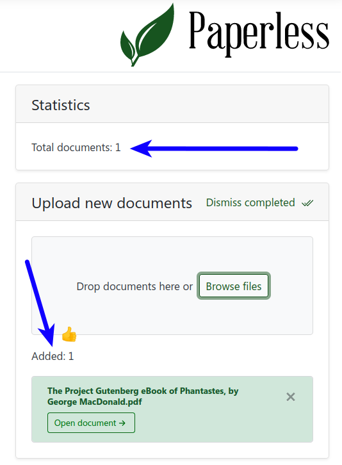
Task: Select the Dismiss completed link
Action: (250, 203)
